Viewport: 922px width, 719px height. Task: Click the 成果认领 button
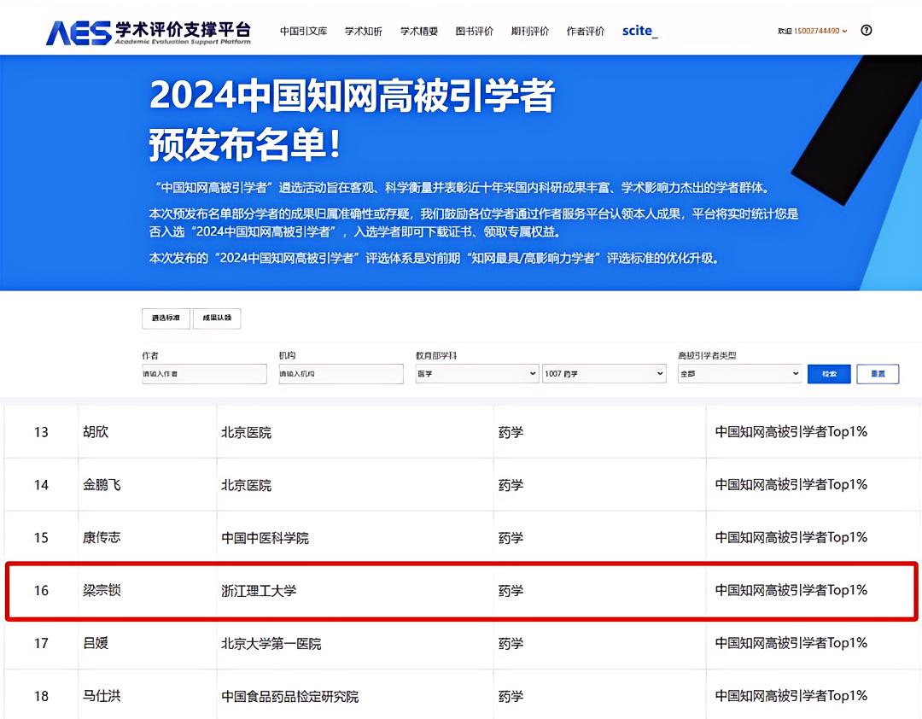217,319
